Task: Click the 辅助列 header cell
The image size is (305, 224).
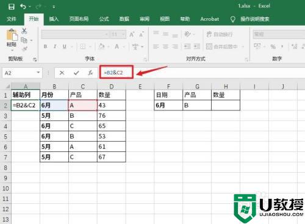Action: pyautogui.click(x=26, y=95)
